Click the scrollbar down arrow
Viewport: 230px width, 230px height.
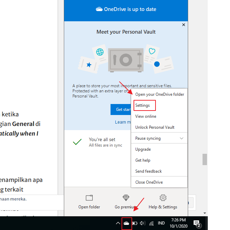[205, 213]
